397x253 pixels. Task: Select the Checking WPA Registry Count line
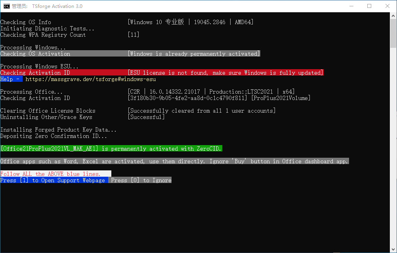44,34
